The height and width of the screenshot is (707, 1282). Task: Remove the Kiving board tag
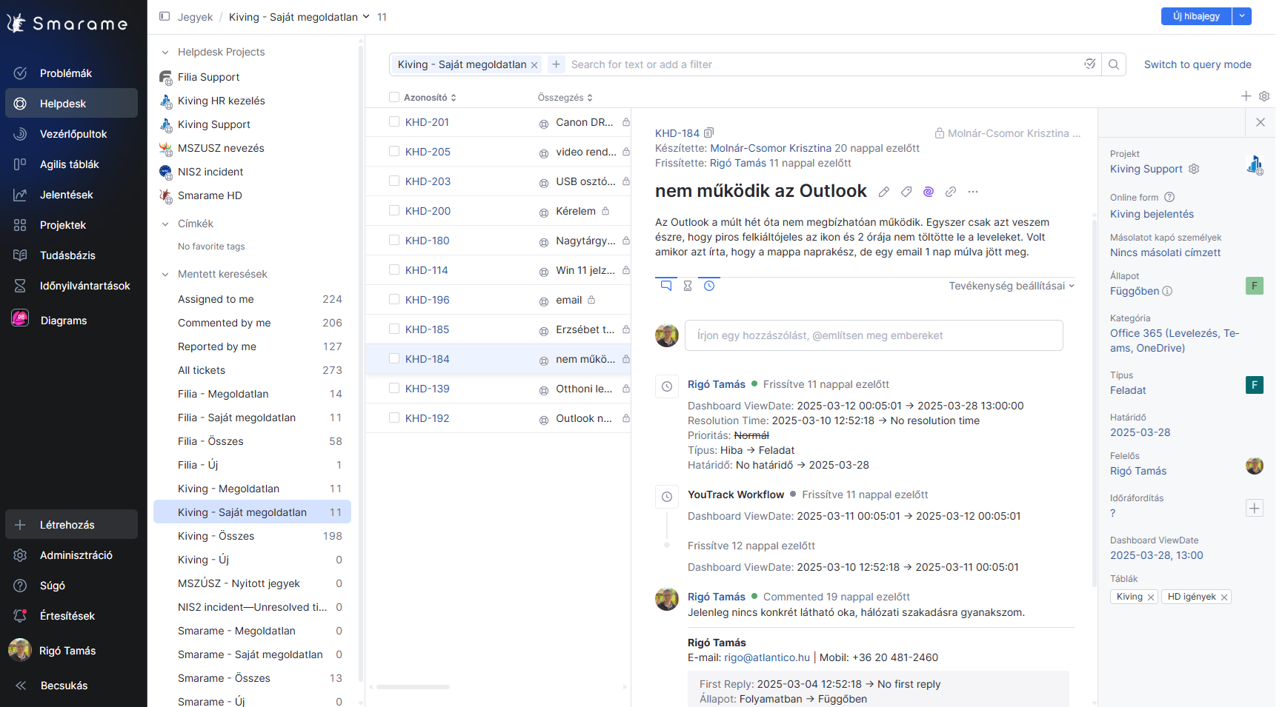coord(1151,597)
